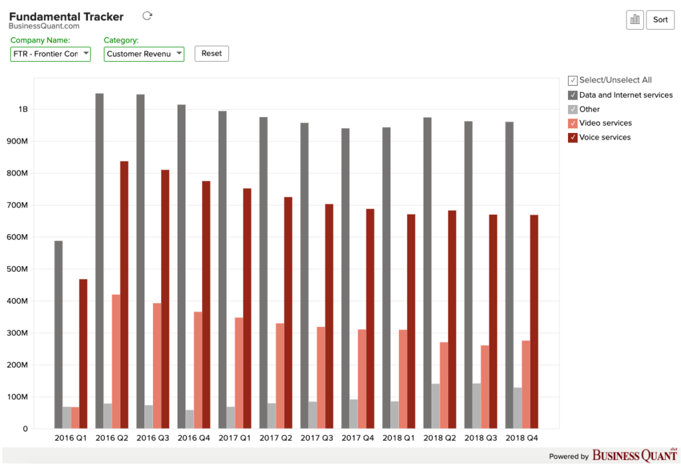Select the 2016 Q2 Voice services bar
This screenshot has height=464, width=681.
click(x=124, y=294)
